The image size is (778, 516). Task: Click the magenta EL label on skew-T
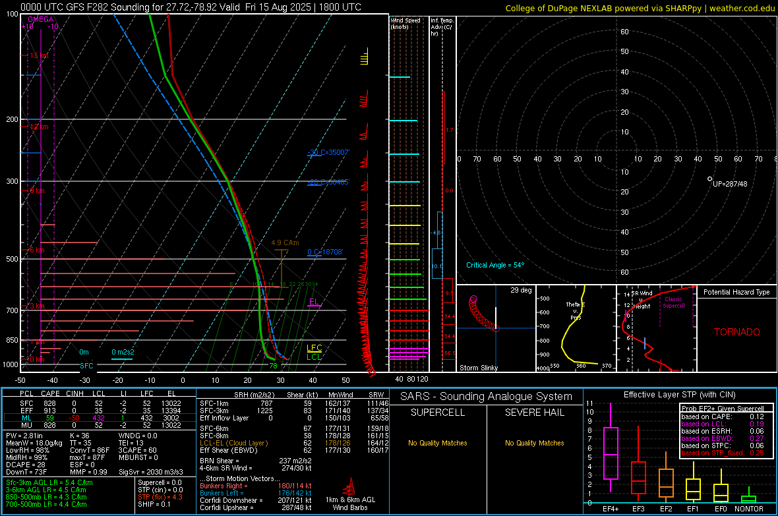point(314,302)
